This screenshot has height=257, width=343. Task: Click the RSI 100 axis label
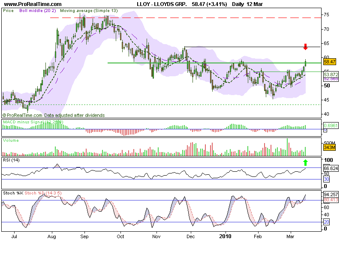tap(328, 160)
